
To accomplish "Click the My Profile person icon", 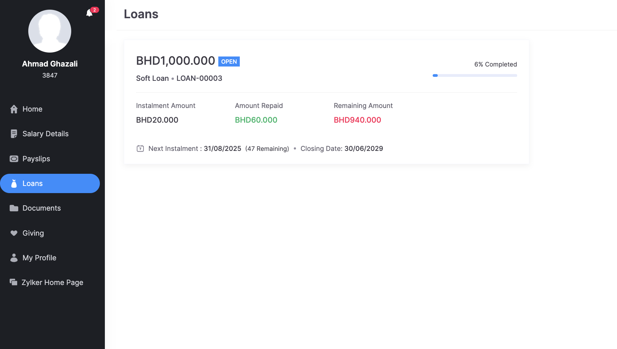I will 14,258.
